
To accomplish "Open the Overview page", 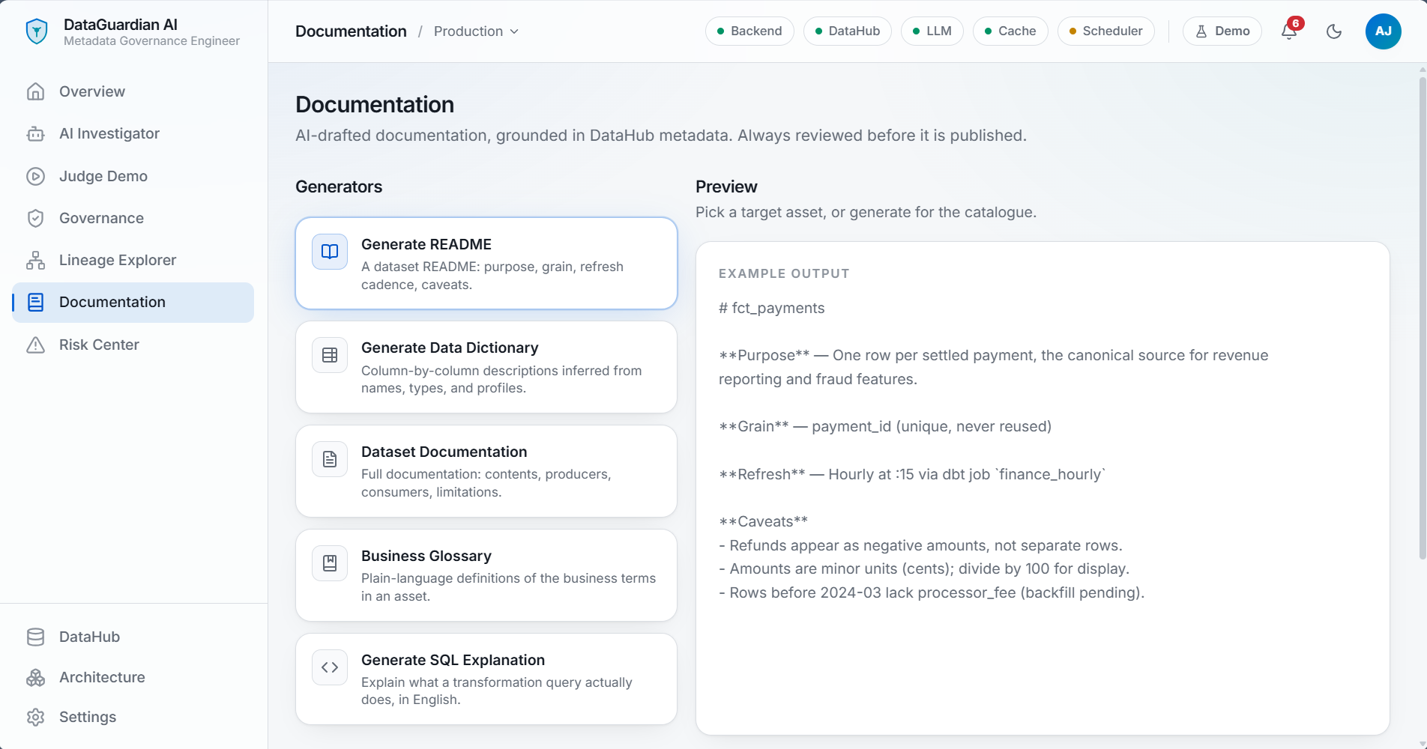I will click(133, 91).
